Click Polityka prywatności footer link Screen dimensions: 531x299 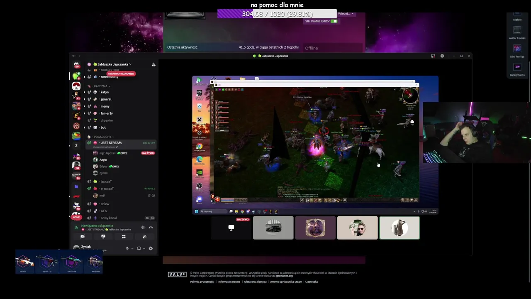(202, 282)
